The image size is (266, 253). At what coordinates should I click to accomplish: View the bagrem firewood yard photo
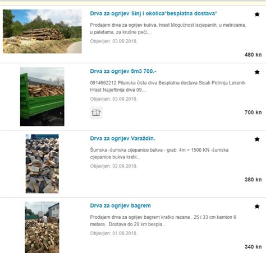click(x=42, y=227)
